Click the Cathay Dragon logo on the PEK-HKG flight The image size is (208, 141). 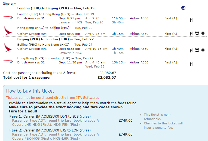click(x=8, y=47)
